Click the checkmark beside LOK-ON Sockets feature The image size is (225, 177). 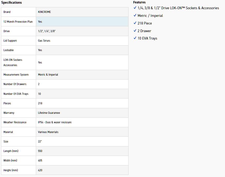[135, 8]
